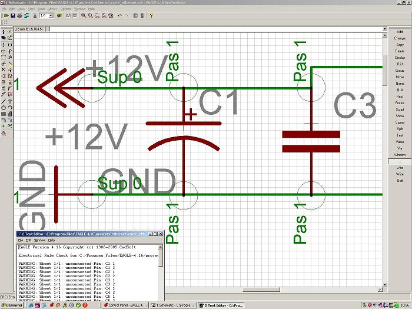Click the Delete button in right panel

click(400, 51)
